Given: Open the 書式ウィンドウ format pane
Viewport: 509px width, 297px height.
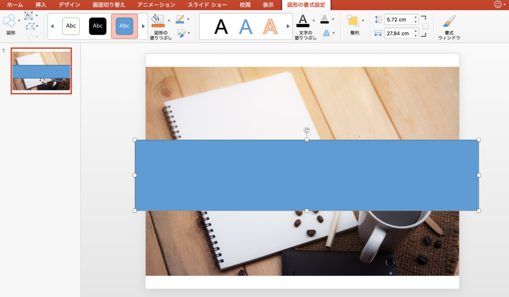Looking at the screenshot, I should click(449, 26).
